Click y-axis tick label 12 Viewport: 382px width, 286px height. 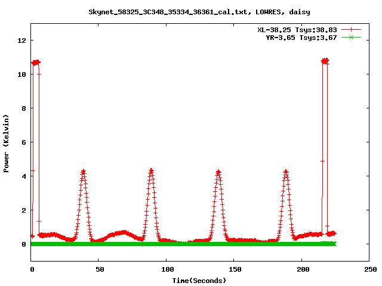click(21, 41)
